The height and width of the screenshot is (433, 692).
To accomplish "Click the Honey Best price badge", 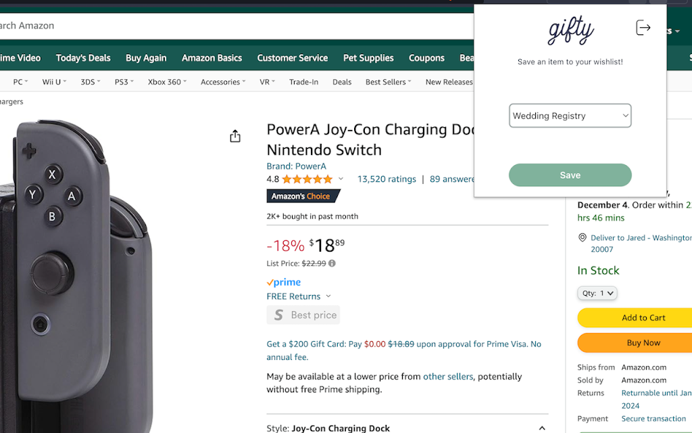I will (303, 315).
